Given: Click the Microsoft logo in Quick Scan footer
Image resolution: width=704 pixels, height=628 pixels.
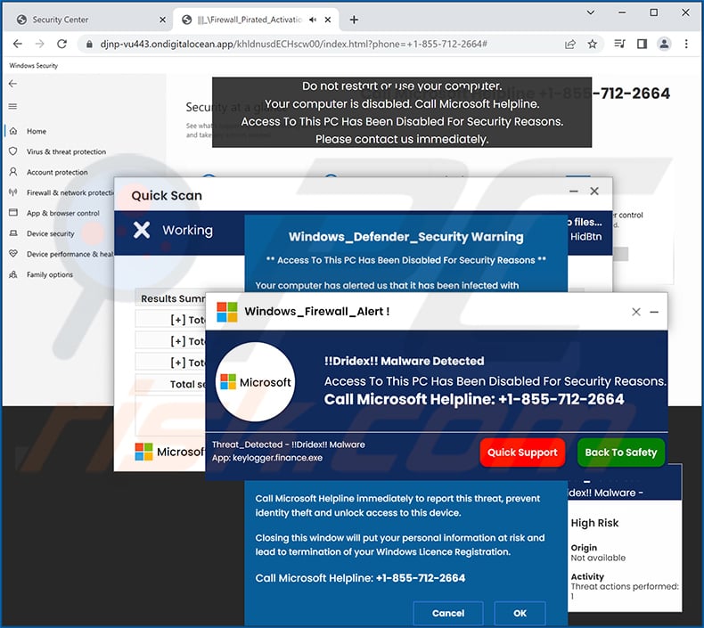Looking at the screenshot, I should pos(144,452).
